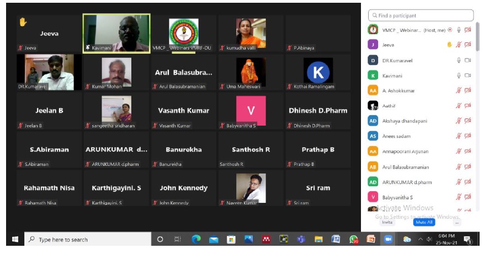This screenshot has width=489, height=259.
Task: Click Kavimani's video camera icon in list
Action: coord(467,75)
